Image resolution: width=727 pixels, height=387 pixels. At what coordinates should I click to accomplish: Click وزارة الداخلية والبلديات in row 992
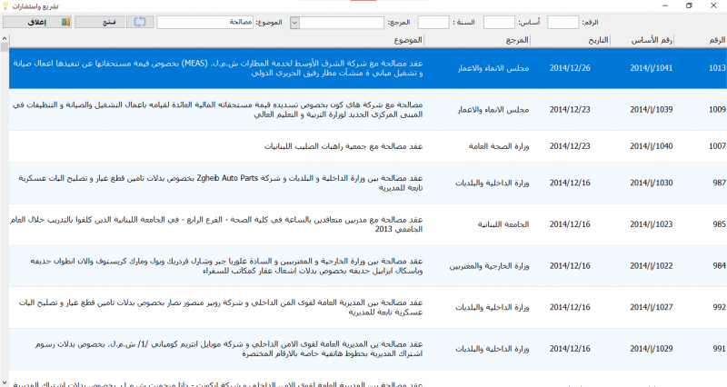(x=492, y=307)
